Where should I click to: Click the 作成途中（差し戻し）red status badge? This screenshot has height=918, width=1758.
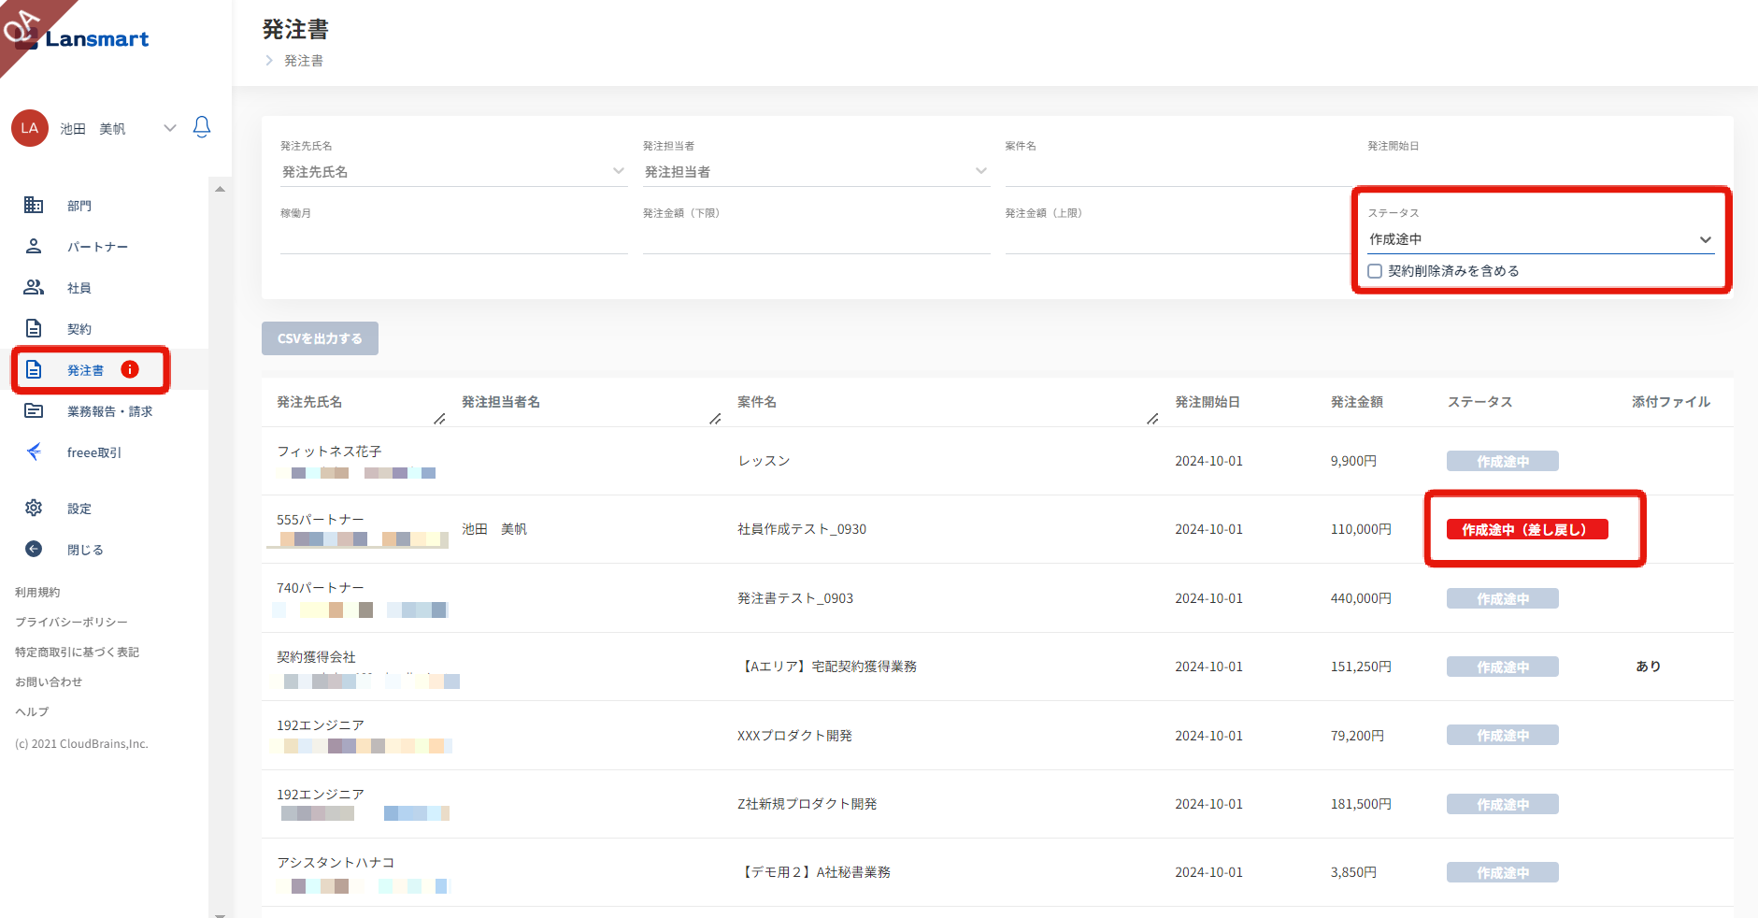coord(1526,529)
